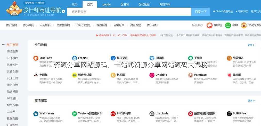Select the 优设网 search tab

(x=125, y=4)
